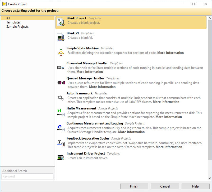Select the Continuous Measurement and Logging title
Screen dimensions: 212x192
click(x=95, y=123)
